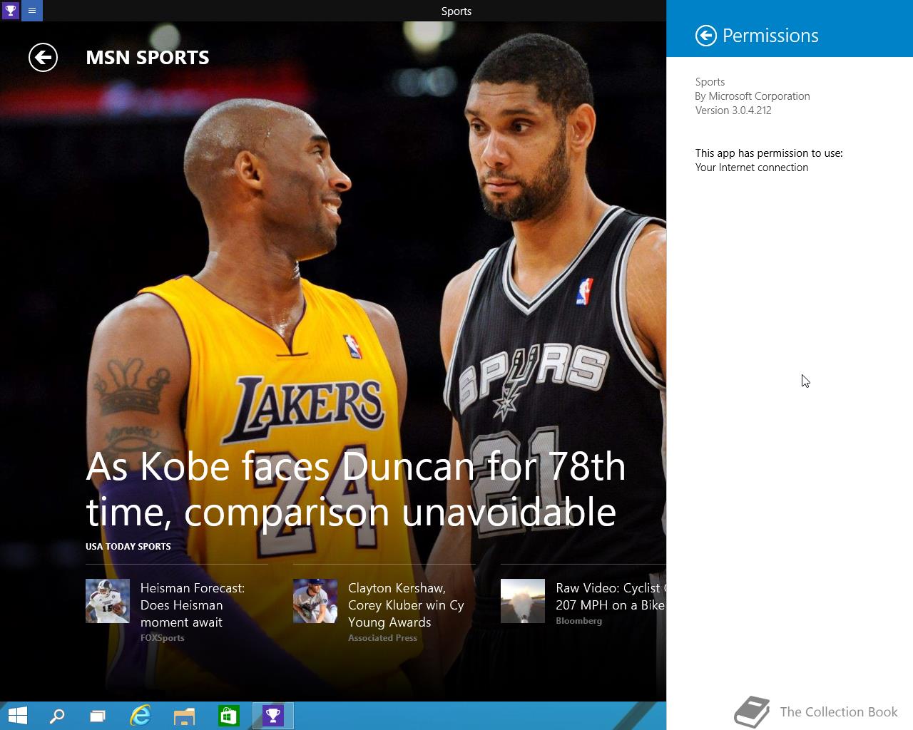Click the Permissions panel title
The height and width of the screenshot is (730, 913).
pyautogui.click(x=770, y=36)
